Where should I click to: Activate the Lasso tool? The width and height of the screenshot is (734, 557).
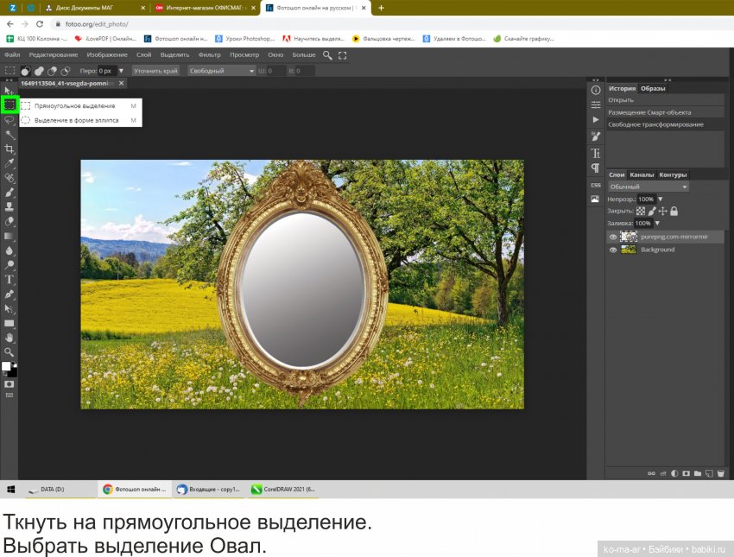[9, 120]
